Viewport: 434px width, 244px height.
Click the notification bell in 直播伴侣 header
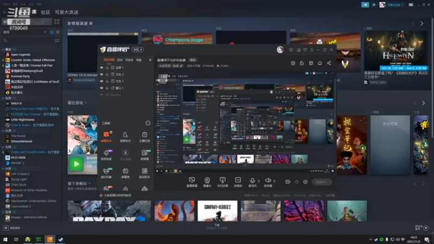pyautogui.click(x=320, y=63)
